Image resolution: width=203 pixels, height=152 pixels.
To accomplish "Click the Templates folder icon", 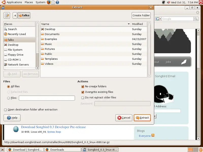I will 42,59.
